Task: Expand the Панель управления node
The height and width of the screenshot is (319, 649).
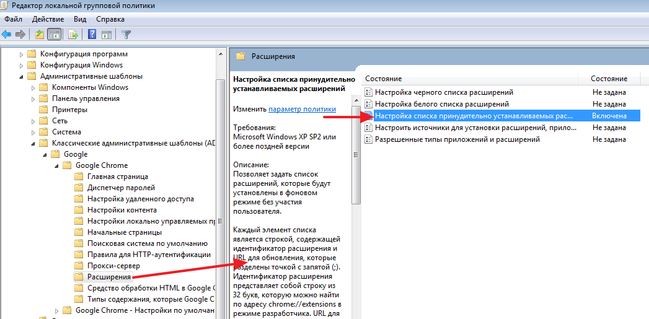Action: 33,99
